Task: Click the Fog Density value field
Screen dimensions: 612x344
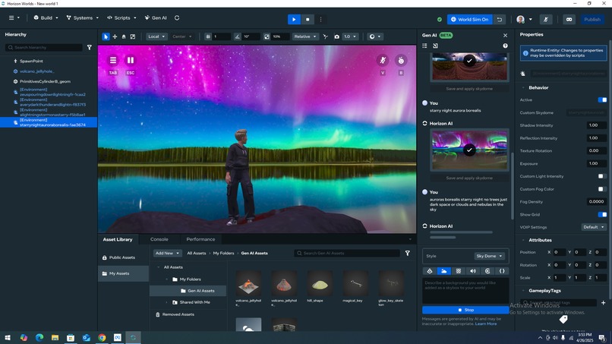Action: (x=596, y=202)
